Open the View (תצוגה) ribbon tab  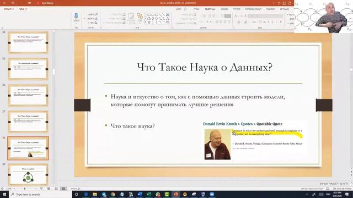click(224, 9)
